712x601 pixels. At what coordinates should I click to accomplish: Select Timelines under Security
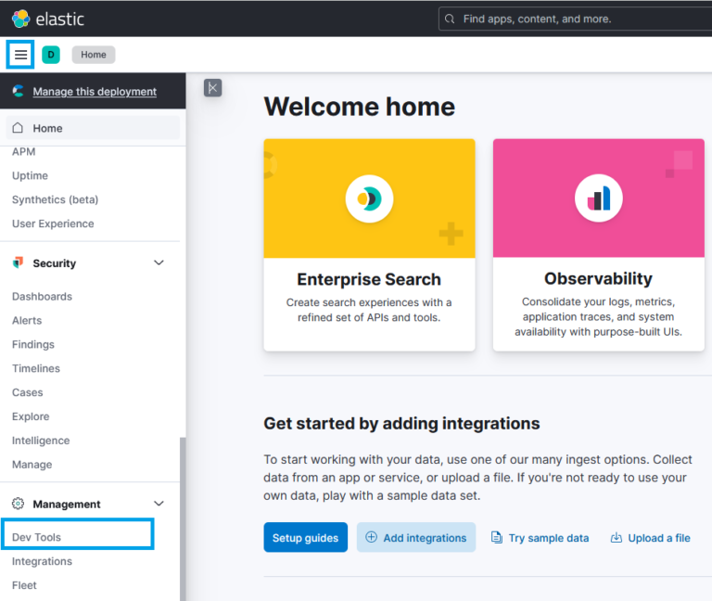36,368
